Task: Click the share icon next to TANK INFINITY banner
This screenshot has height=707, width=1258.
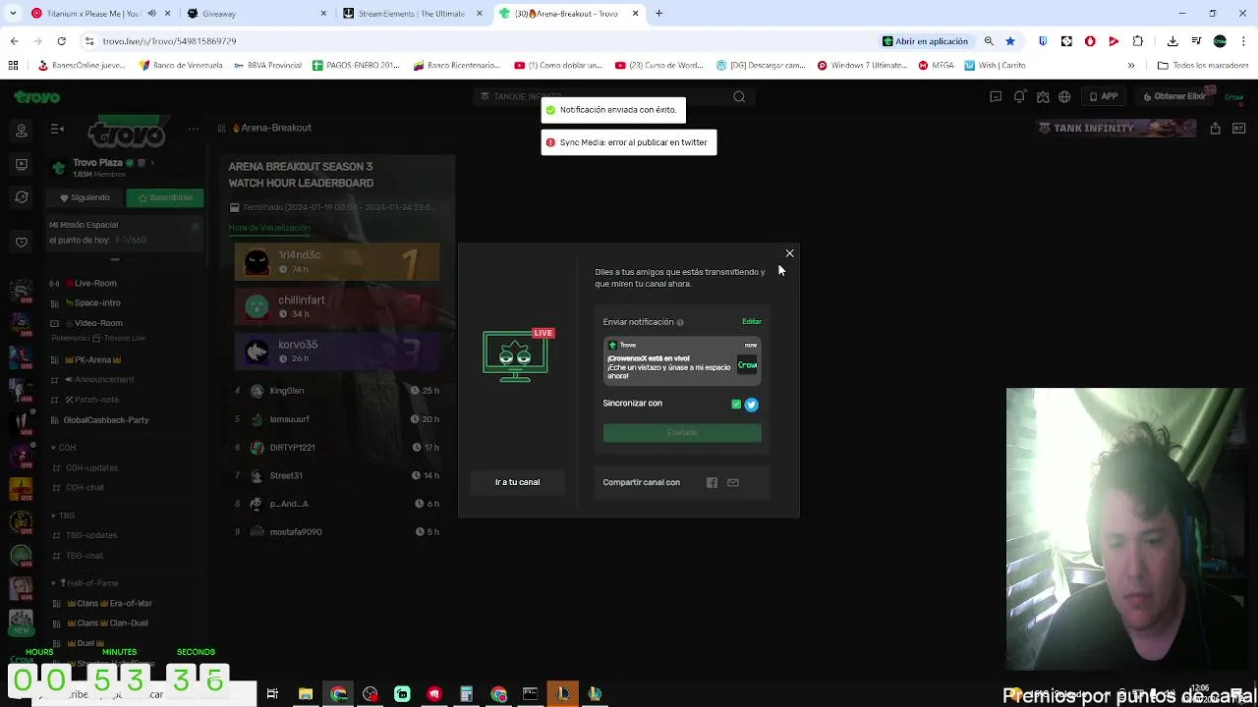Action: tap(1216, 129)
